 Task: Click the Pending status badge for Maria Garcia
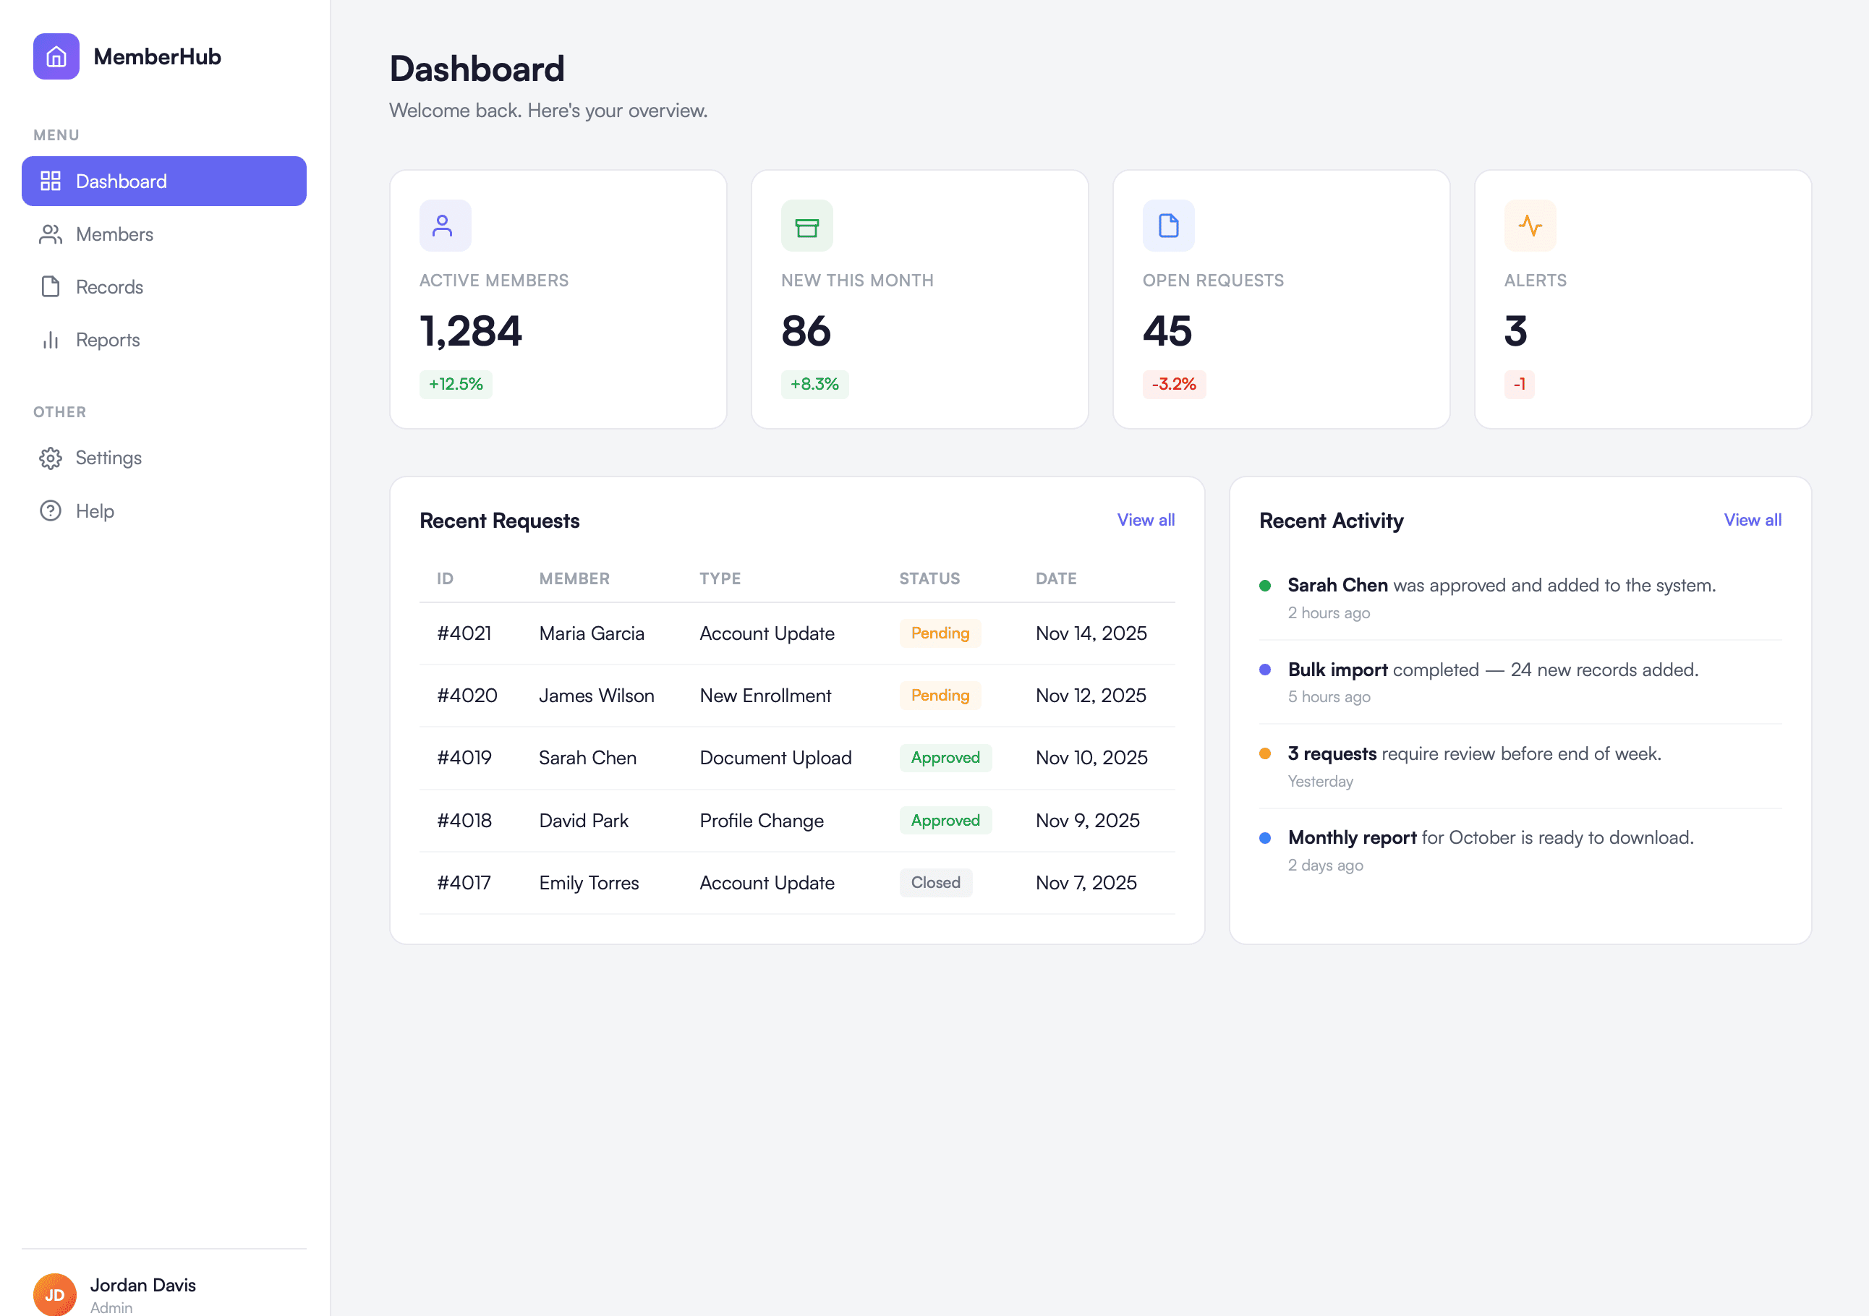tap(940, 633)
